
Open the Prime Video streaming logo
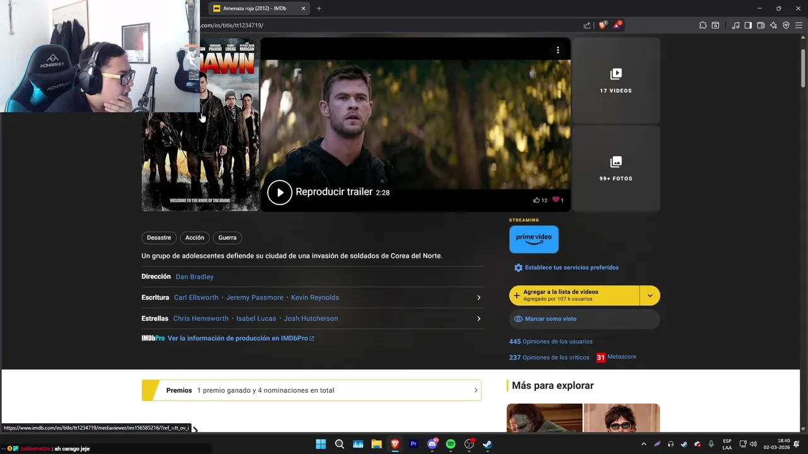pyautogui.click(x=534, y=239)
